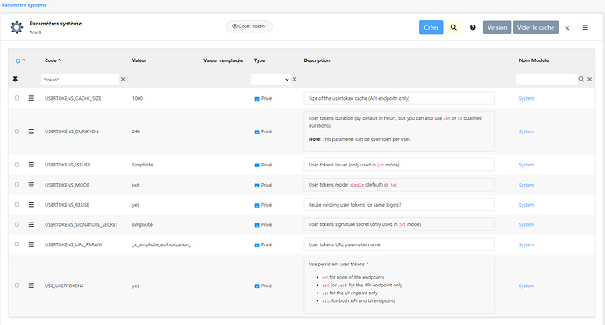Click the Nom Module filter input field
This screenshot has width=605, height=325.
click(545, 80)
